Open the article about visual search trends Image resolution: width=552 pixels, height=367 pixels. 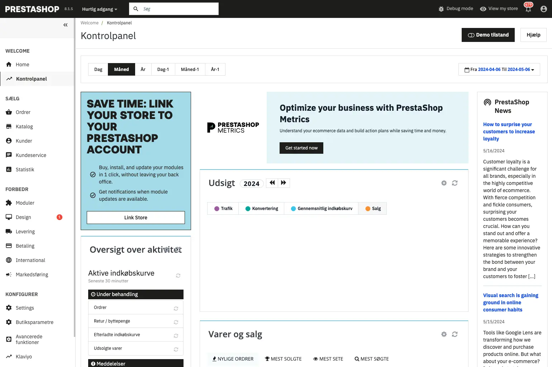point(510,302)
